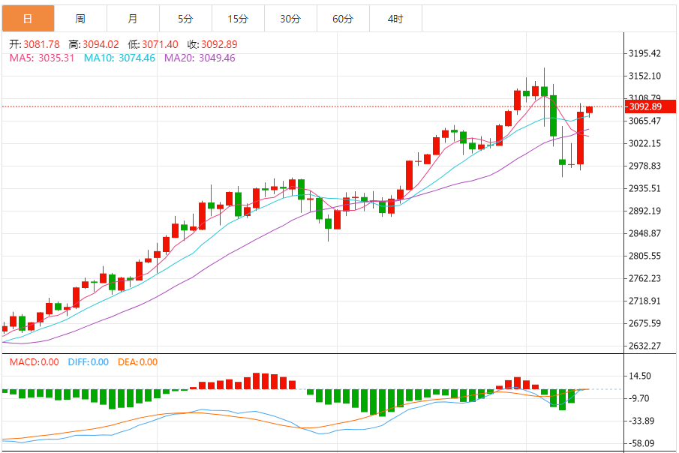Click the 3152.10 price axis label

644,76
